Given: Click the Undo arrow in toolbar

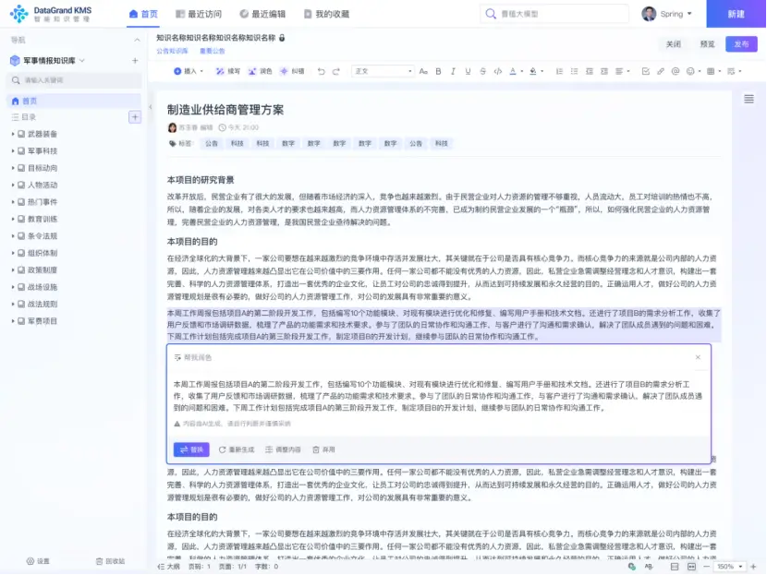Looking at the screenshot, I should 321,71.
